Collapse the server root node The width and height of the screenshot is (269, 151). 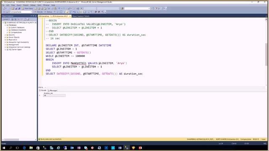coord(3,23)
